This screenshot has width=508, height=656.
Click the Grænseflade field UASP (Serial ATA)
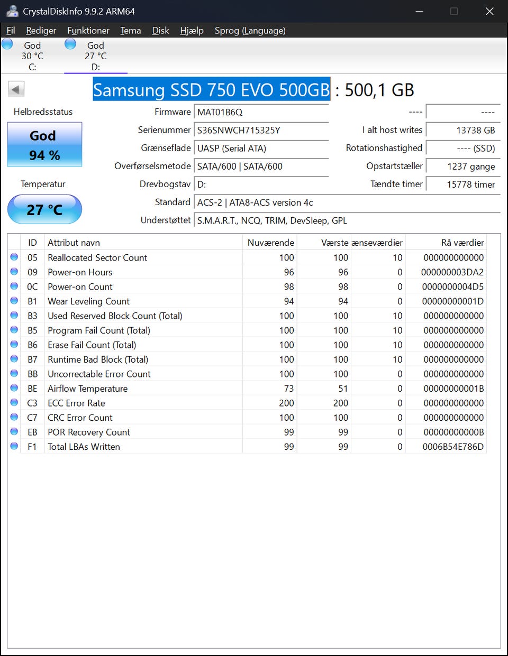pos(261,148)
